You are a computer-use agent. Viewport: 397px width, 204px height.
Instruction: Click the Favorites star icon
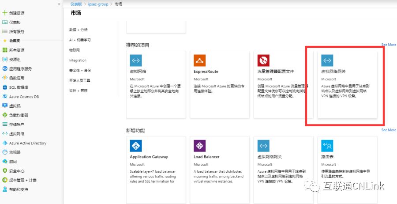pos(4,41)
